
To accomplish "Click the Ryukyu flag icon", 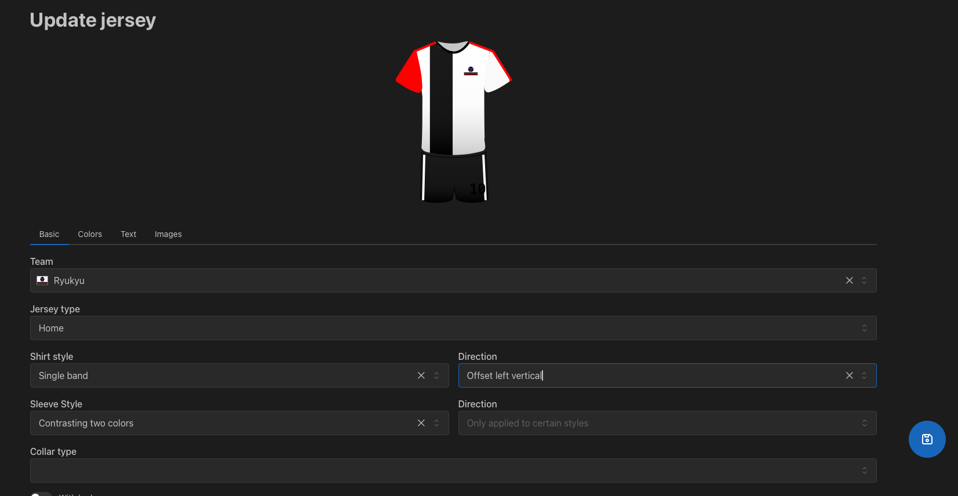I will (42, 280).
